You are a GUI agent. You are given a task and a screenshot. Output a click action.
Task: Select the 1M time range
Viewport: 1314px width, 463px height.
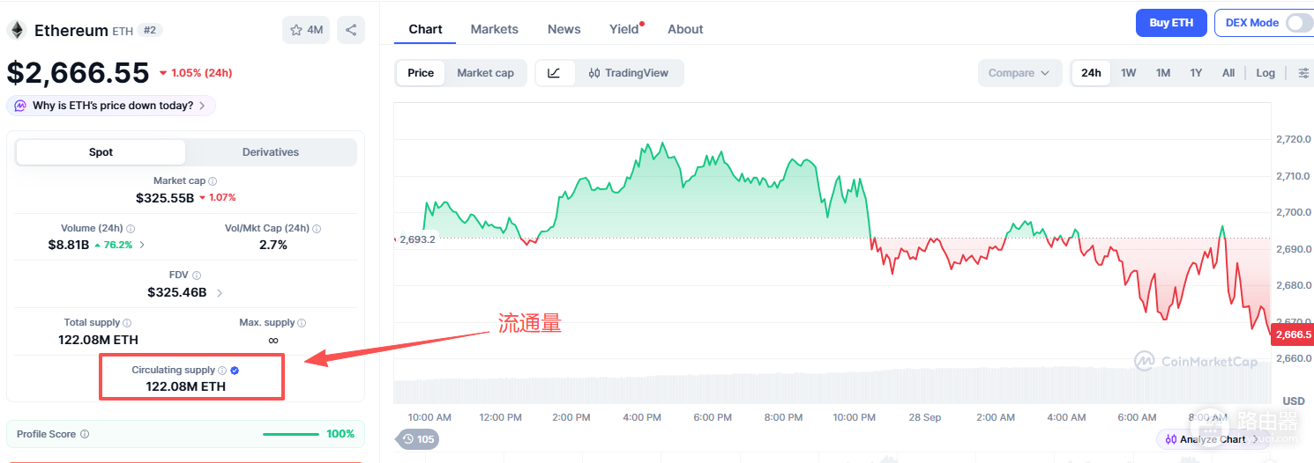pos(1163,73)
